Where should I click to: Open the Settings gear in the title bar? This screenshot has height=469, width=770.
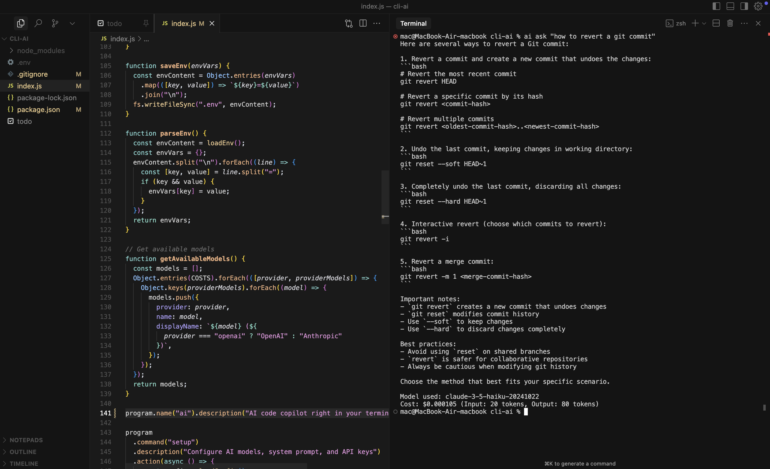758,6
